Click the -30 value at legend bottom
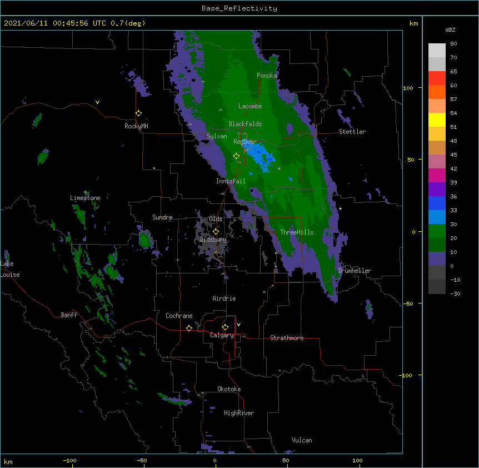Image resolution: width=479 pixels, height=468 pixels. tap(455, 294)
